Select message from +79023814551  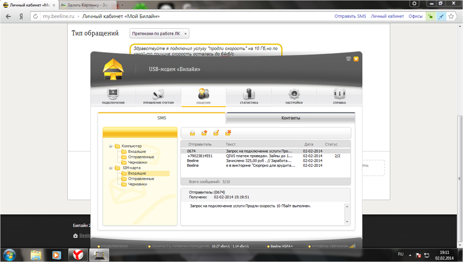266,156
